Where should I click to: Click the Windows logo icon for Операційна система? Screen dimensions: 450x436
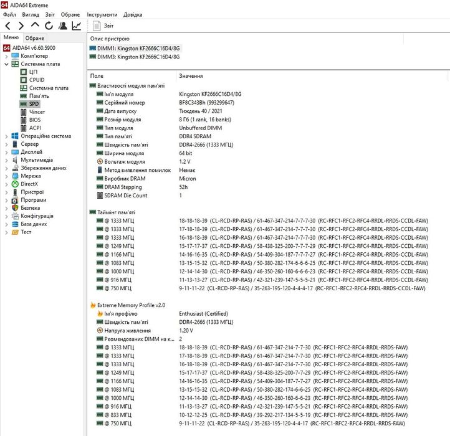point(15,136)
